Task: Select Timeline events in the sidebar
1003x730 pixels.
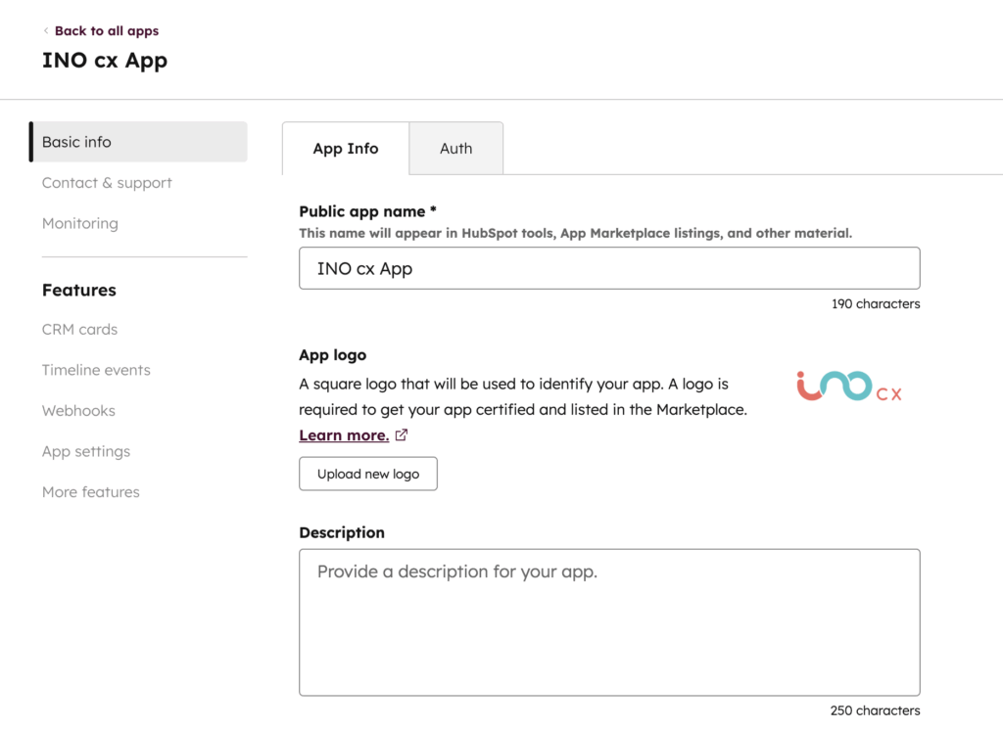Action: (96, 370)
